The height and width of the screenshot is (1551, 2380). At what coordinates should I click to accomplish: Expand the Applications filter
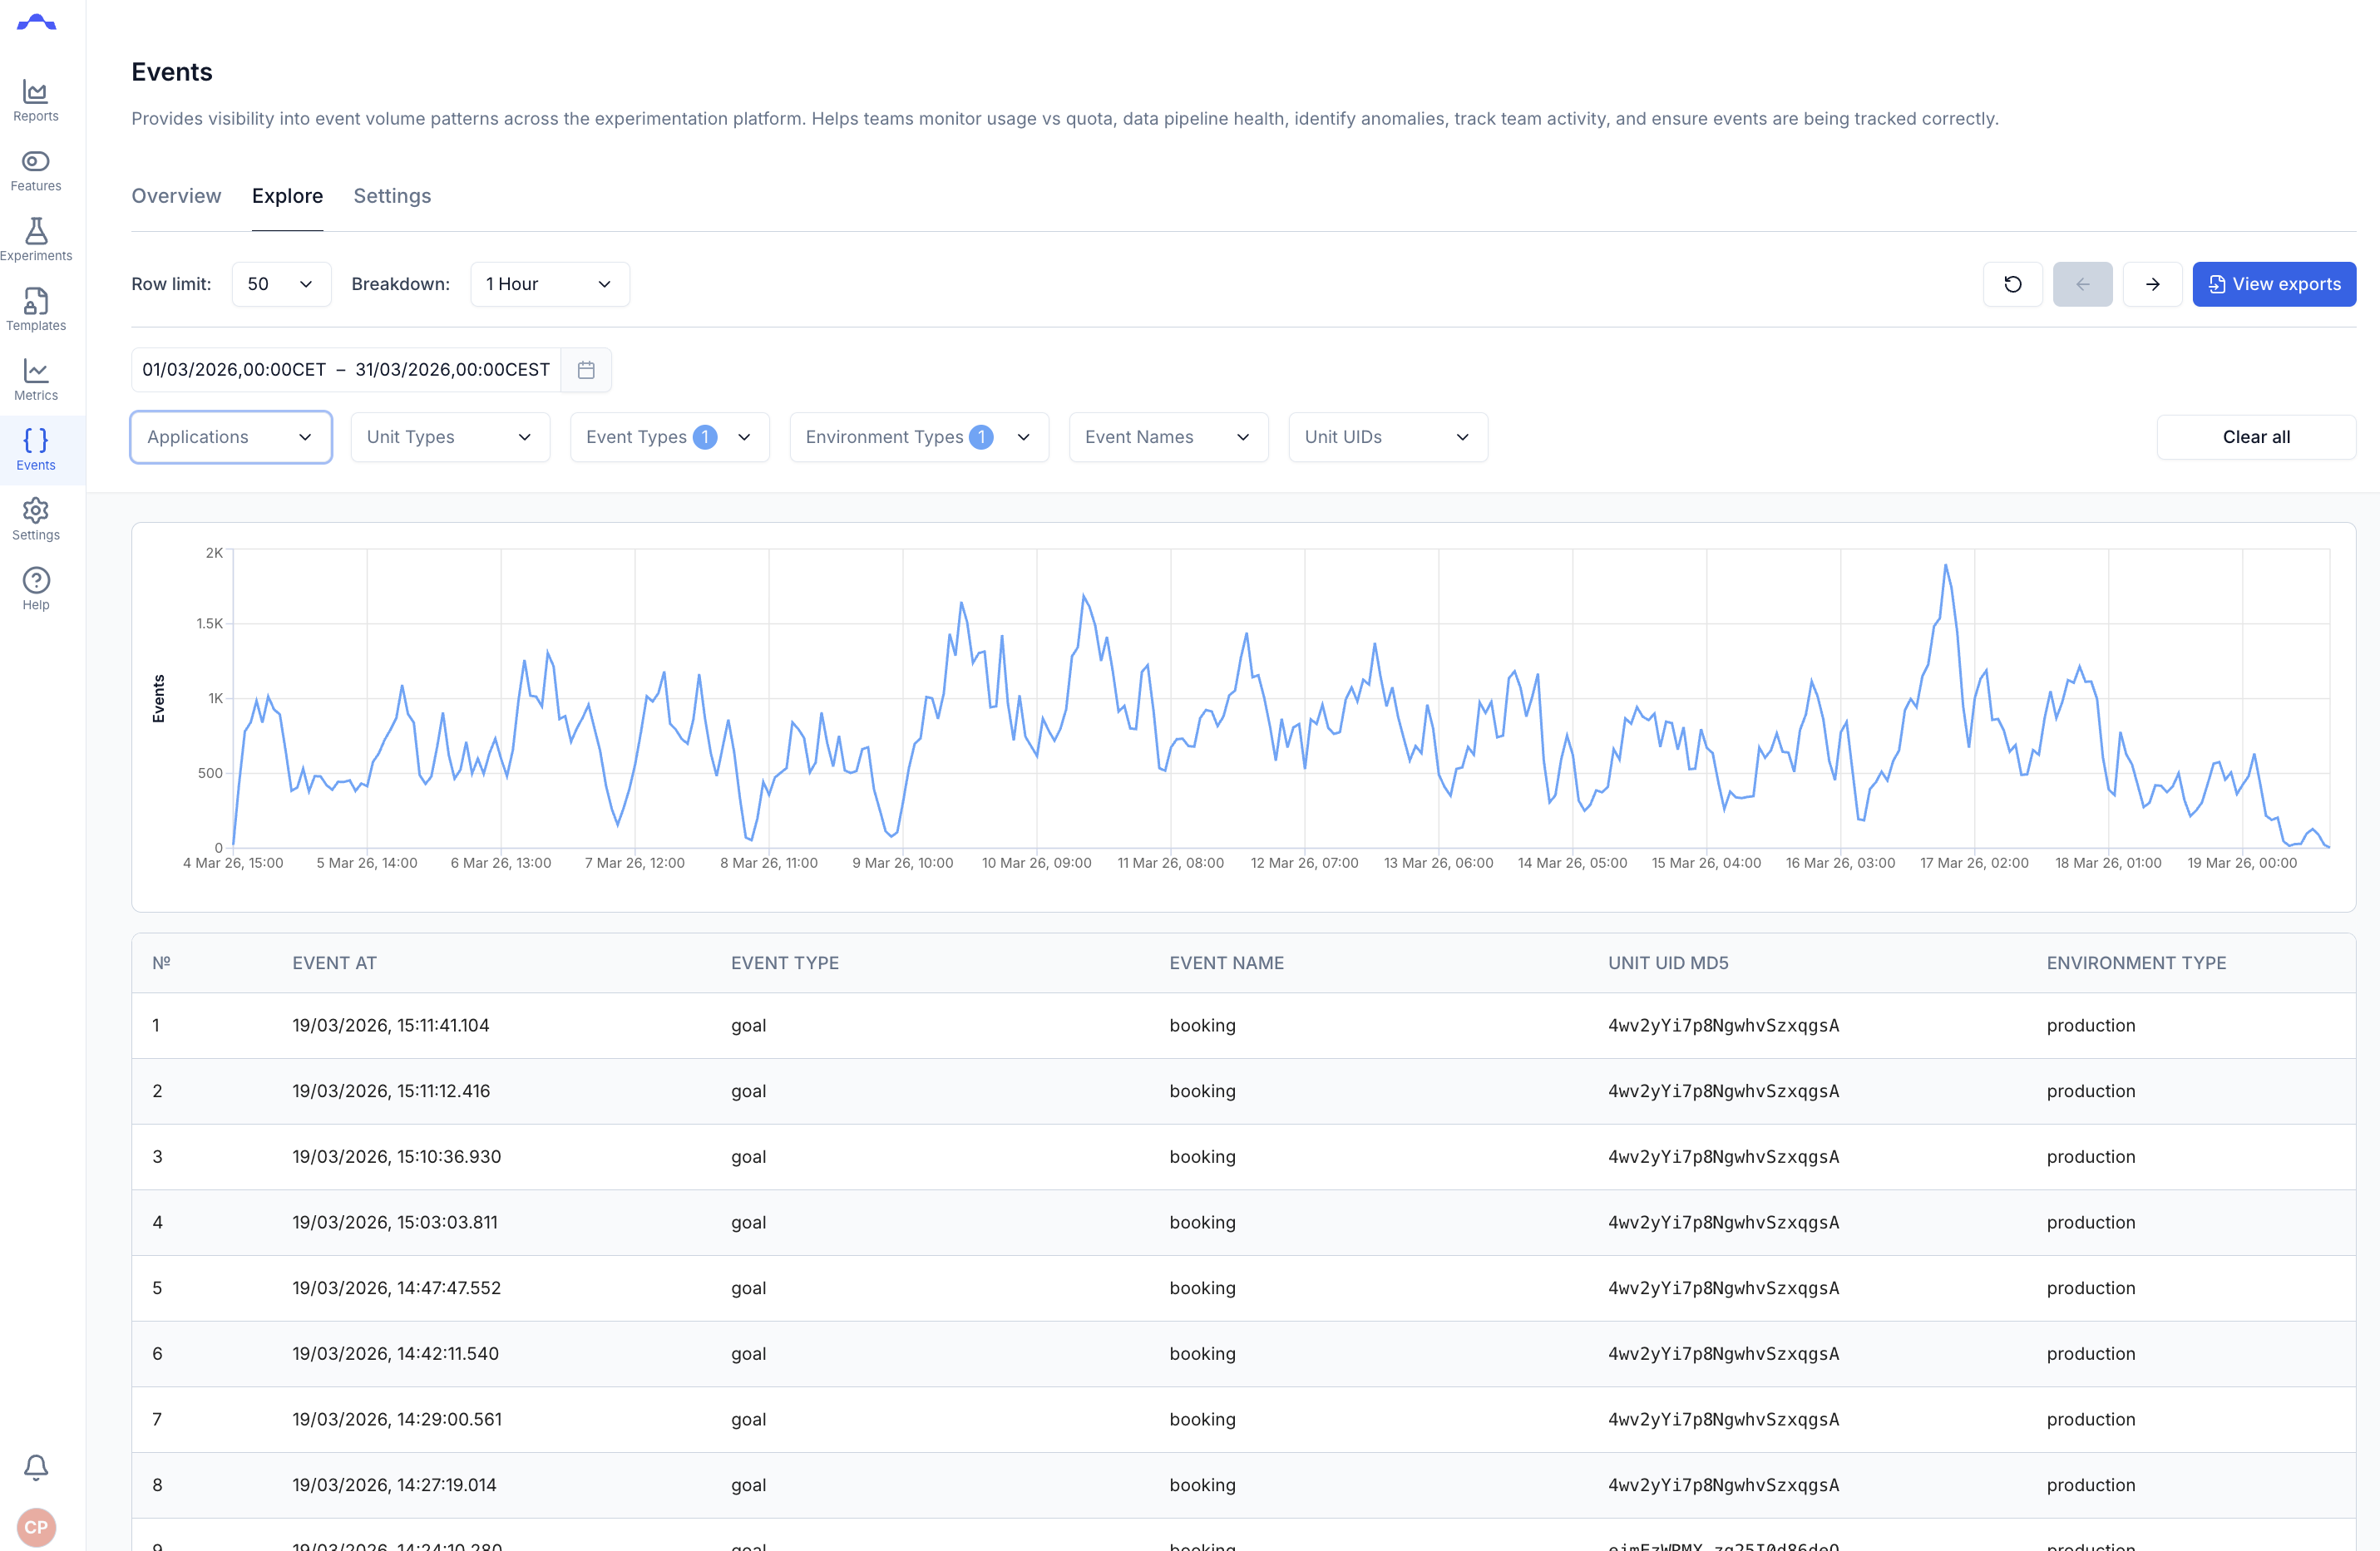point(231,438)
